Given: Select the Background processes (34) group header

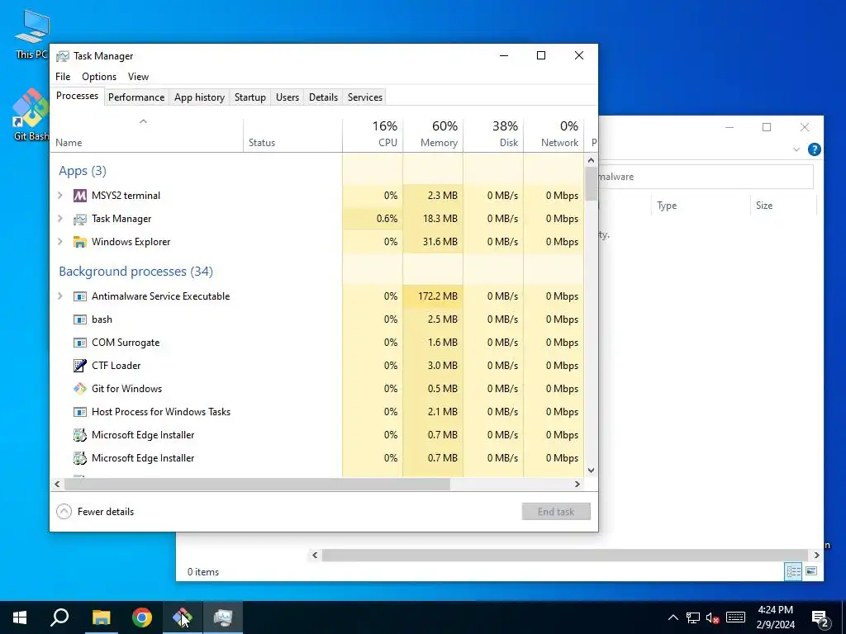Looking at the screenshot, I should click(136, 271).
